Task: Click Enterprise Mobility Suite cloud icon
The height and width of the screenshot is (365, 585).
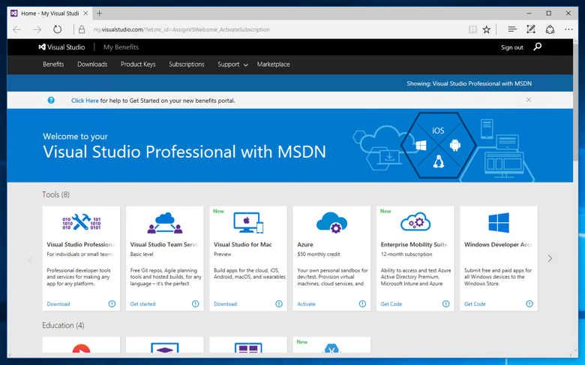Action: 415,222
